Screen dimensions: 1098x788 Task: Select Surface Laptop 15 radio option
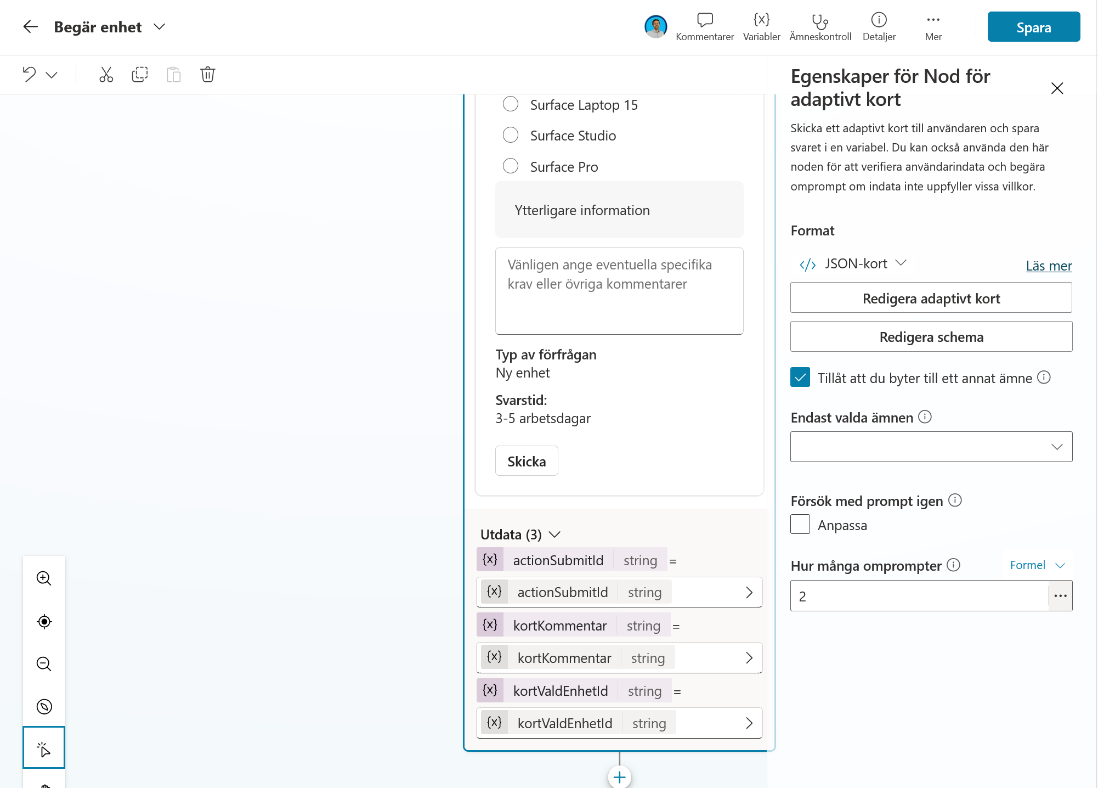511,104
